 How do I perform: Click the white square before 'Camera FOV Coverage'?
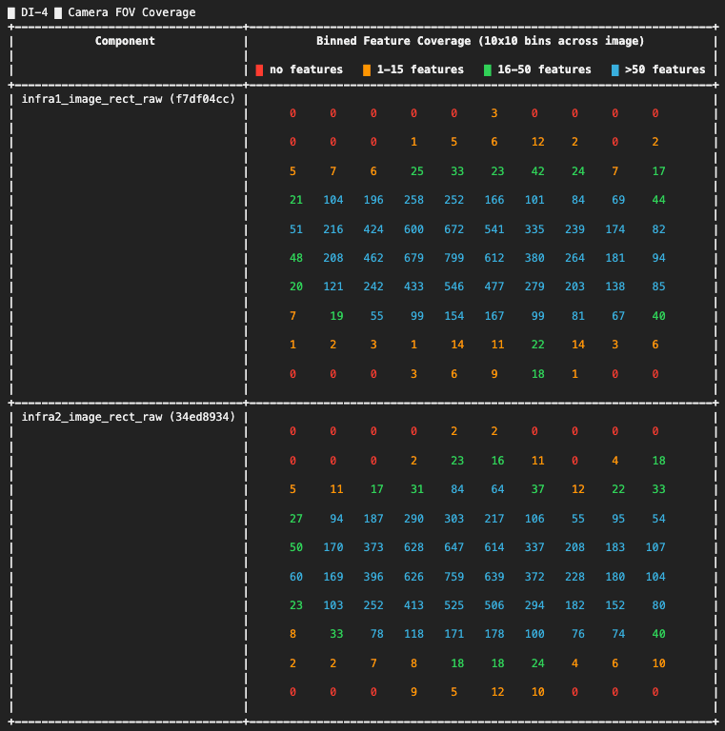click(x=58, y=12)
